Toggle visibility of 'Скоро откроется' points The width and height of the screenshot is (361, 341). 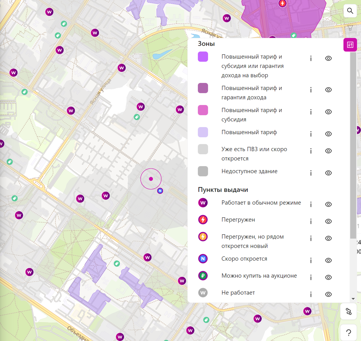pyautogui.click(x=328, y=260)
